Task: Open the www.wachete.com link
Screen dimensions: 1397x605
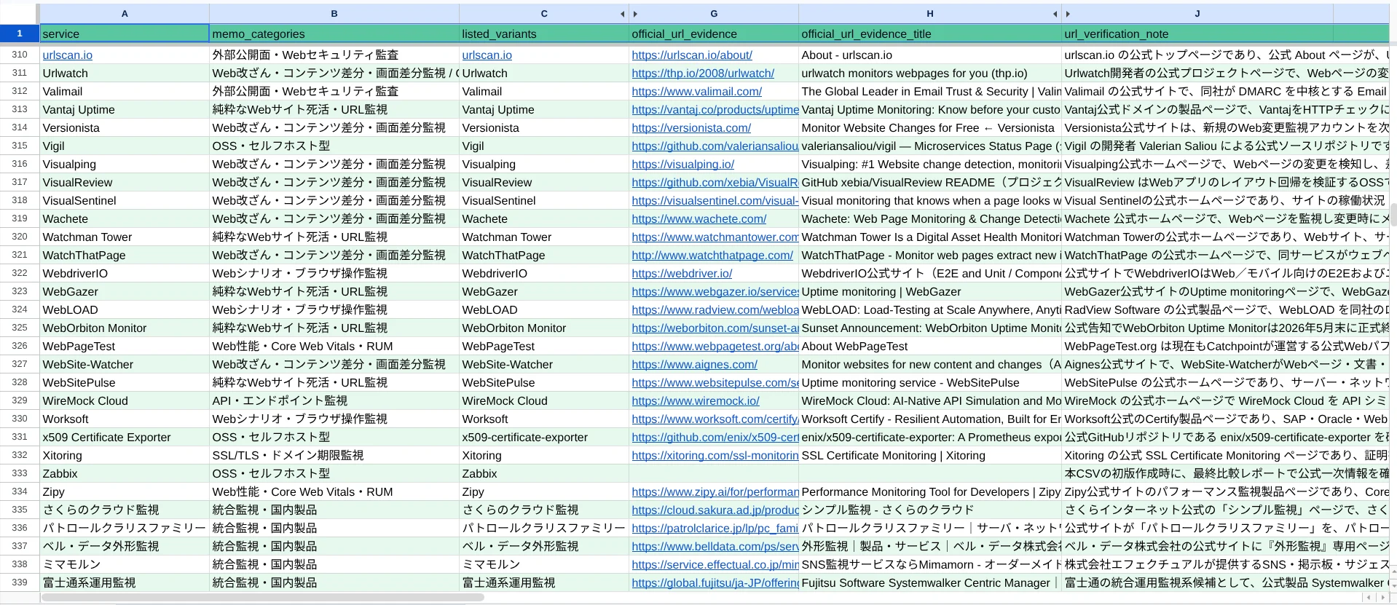Action: 699,218
